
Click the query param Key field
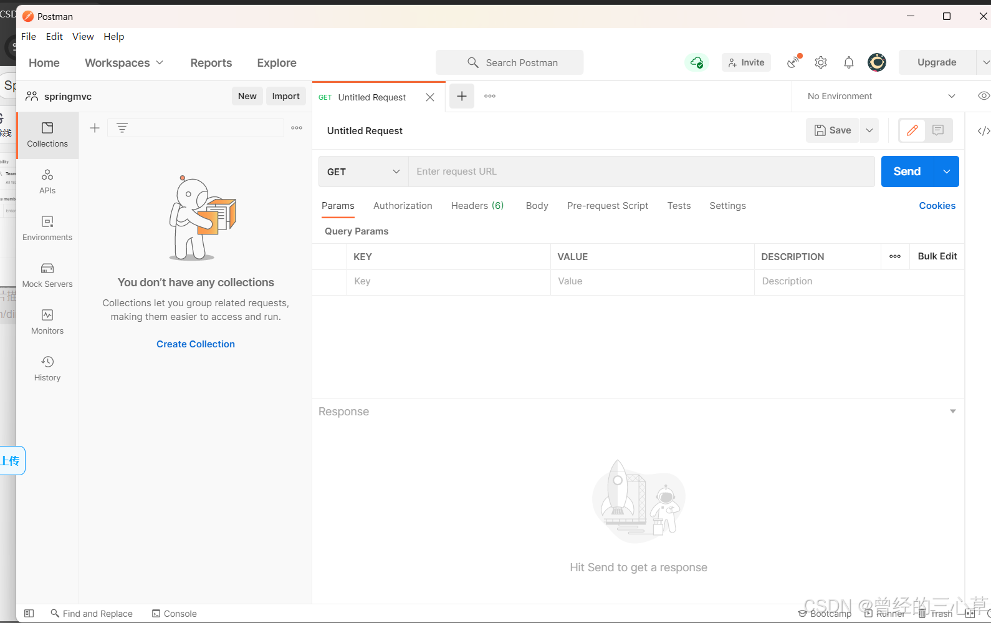click(449, 281)
